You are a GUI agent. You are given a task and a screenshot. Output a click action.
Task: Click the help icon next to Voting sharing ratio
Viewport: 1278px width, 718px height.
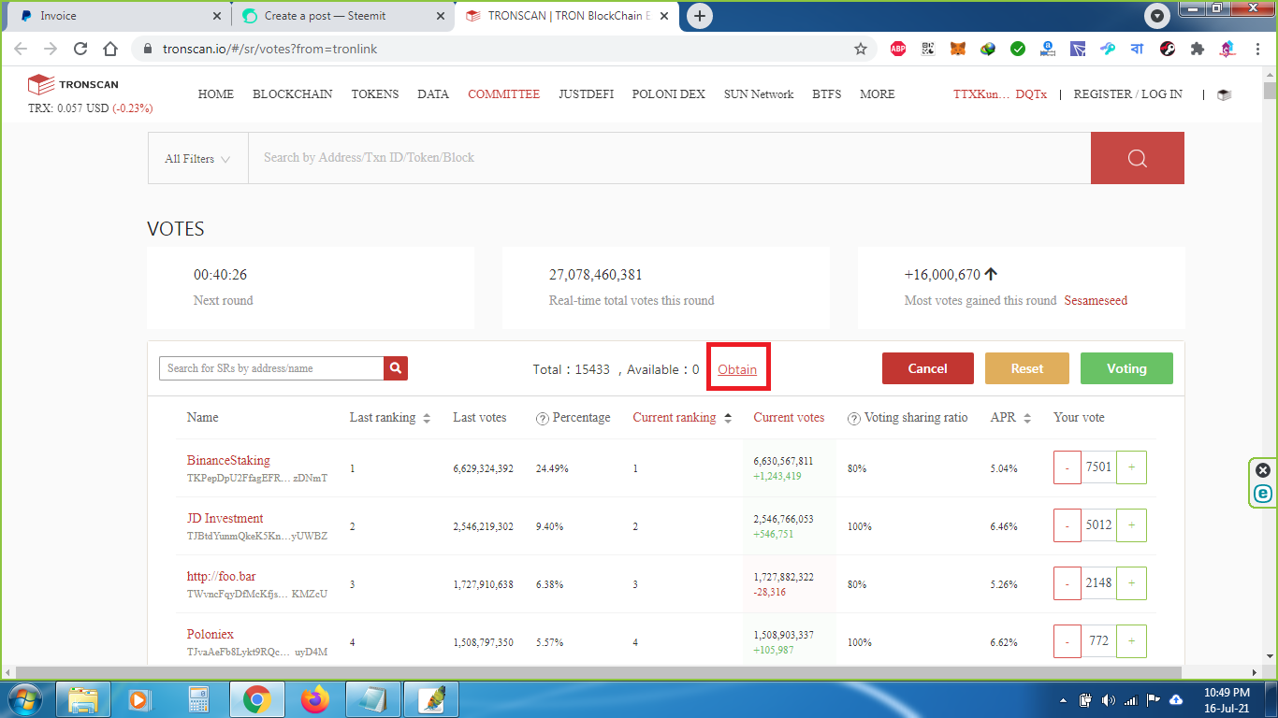(853, 418)
